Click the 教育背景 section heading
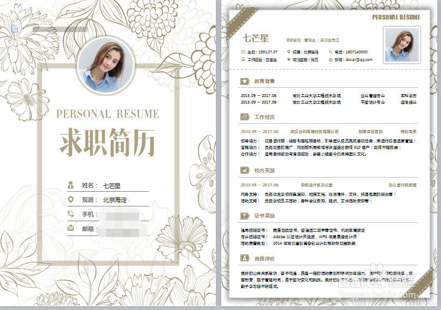The image size is (441, 310). pyautogui.click(x=264, y=81)
